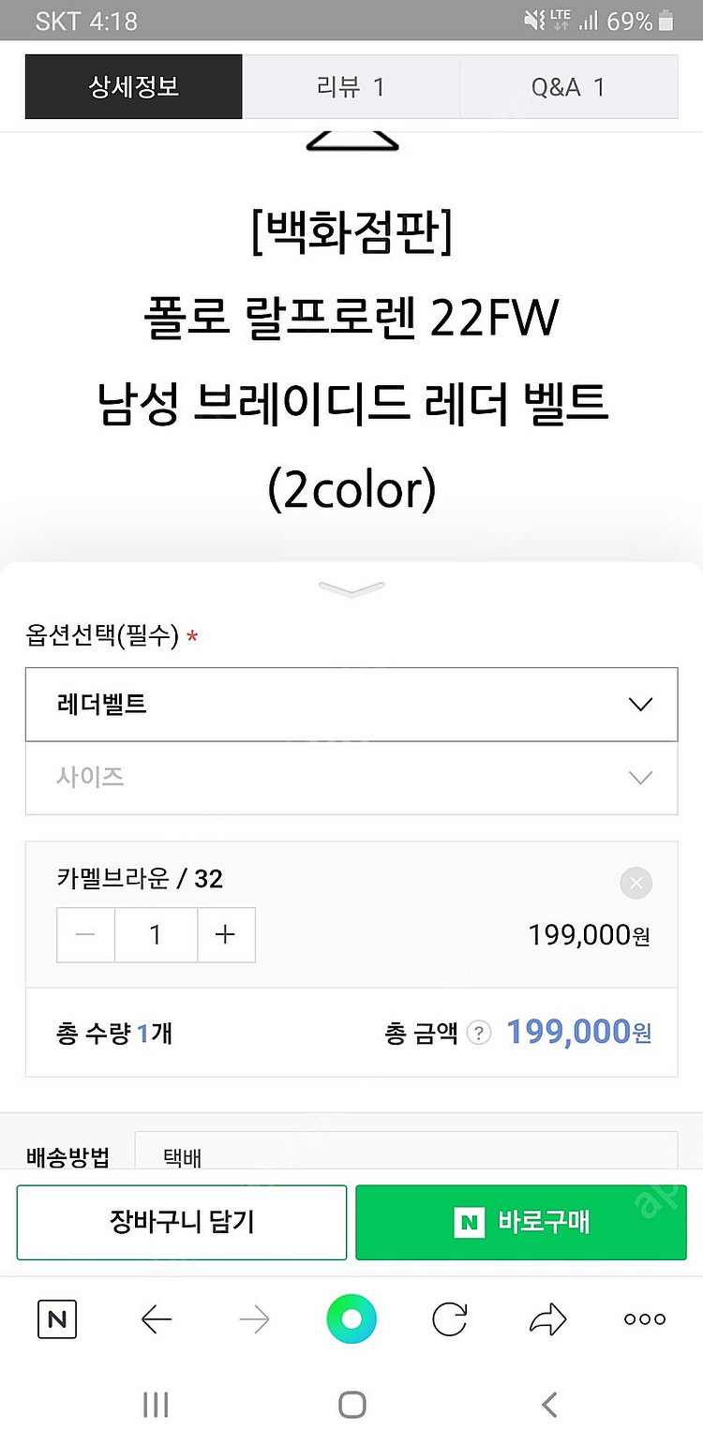Open the 사이즈 dropdown
The image size is (703, 1444).
(x=351, y=778)
